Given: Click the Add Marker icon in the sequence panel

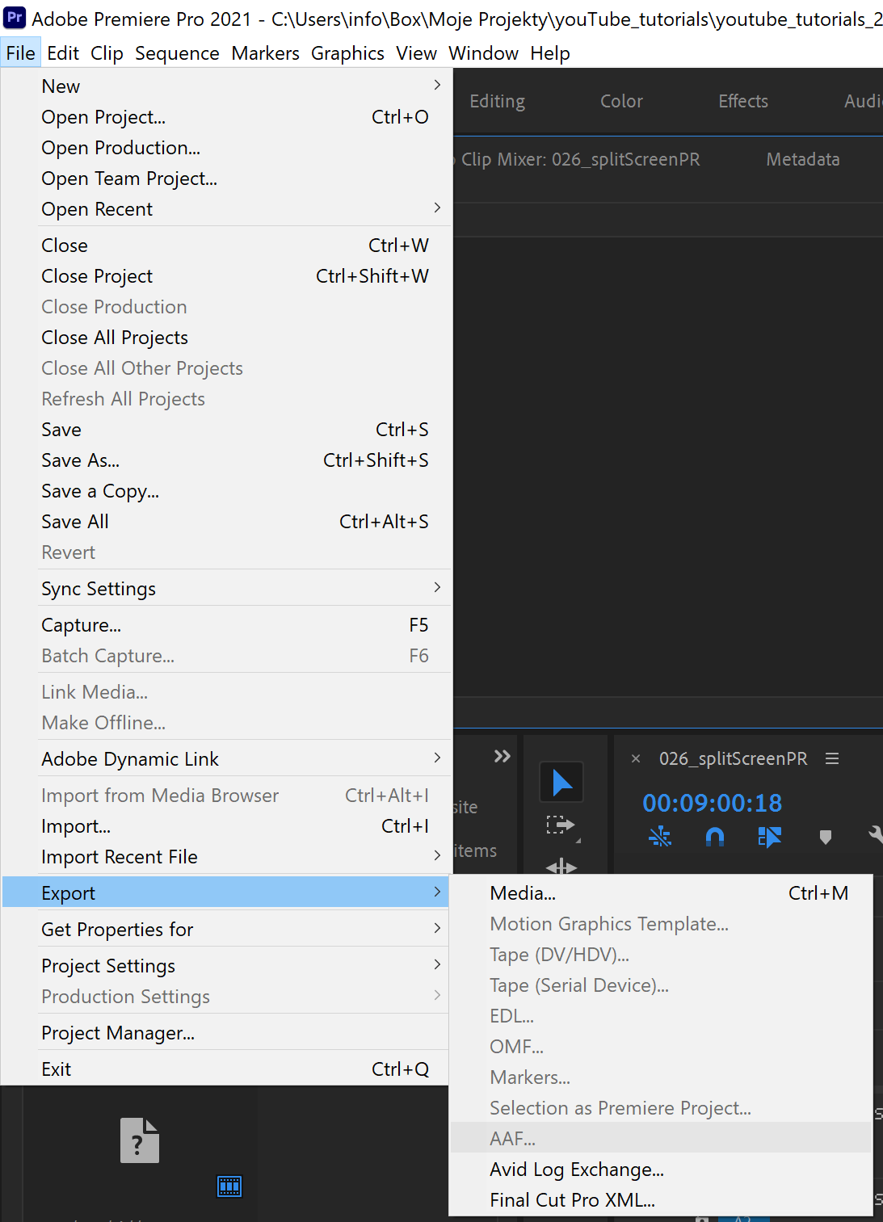Looking at the screenshot, I should [x=825, y=837].
